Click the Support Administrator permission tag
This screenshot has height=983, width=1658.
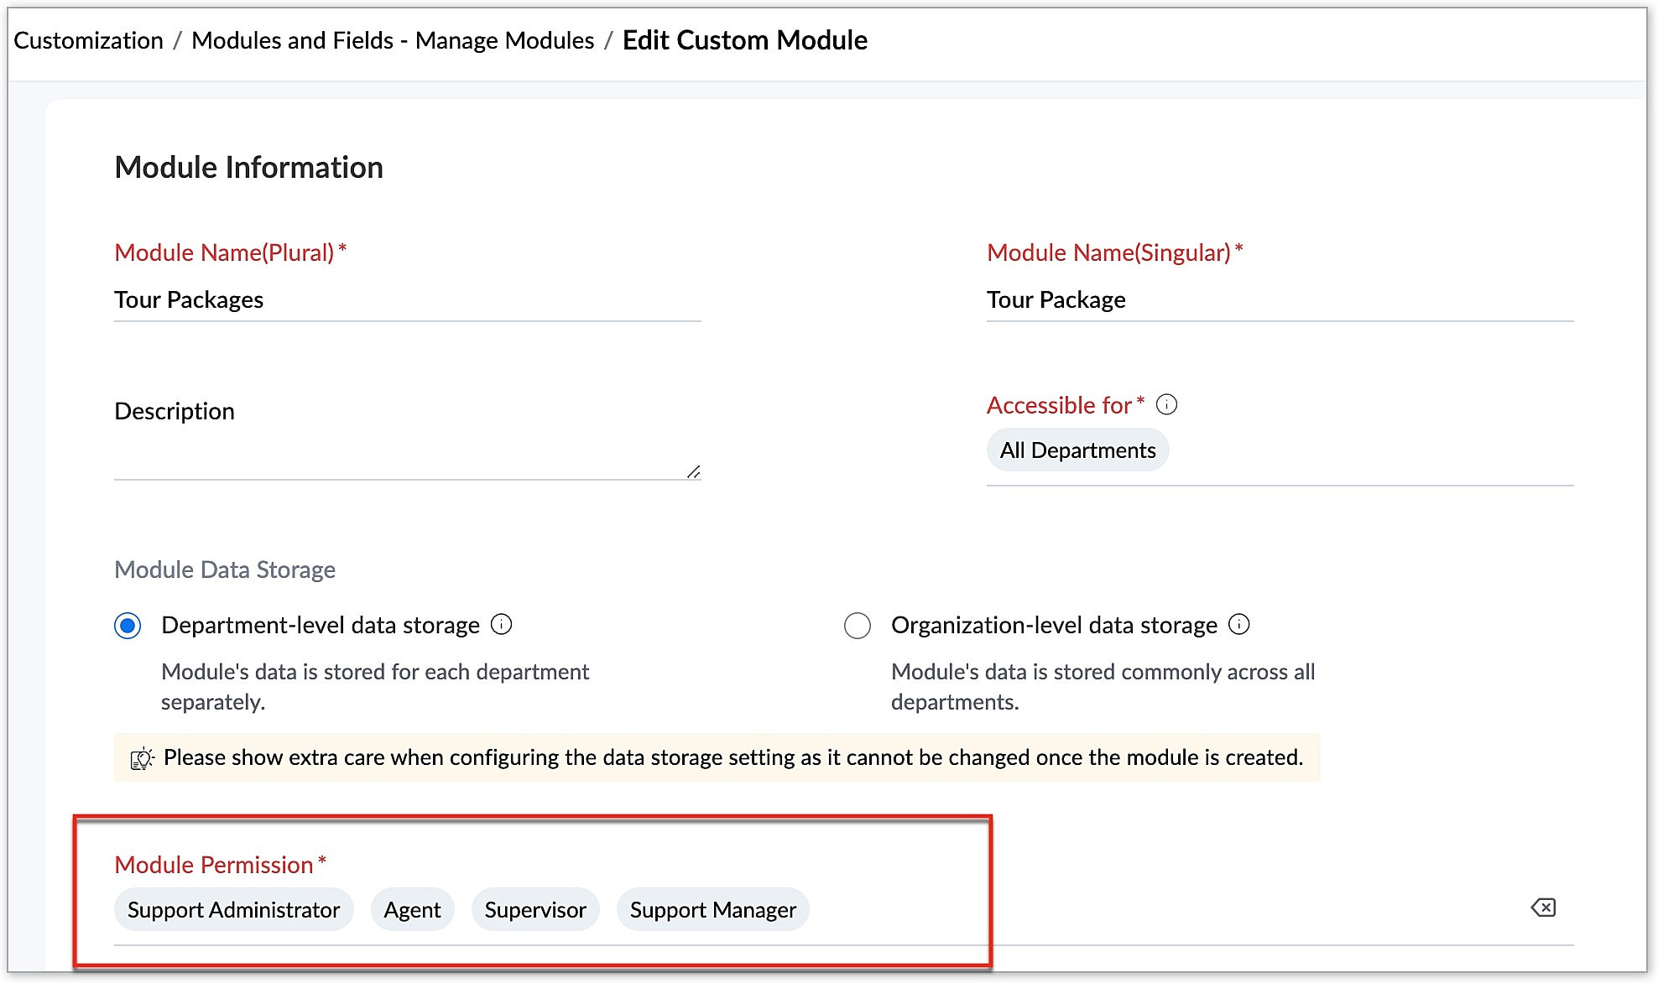(233, 910)
